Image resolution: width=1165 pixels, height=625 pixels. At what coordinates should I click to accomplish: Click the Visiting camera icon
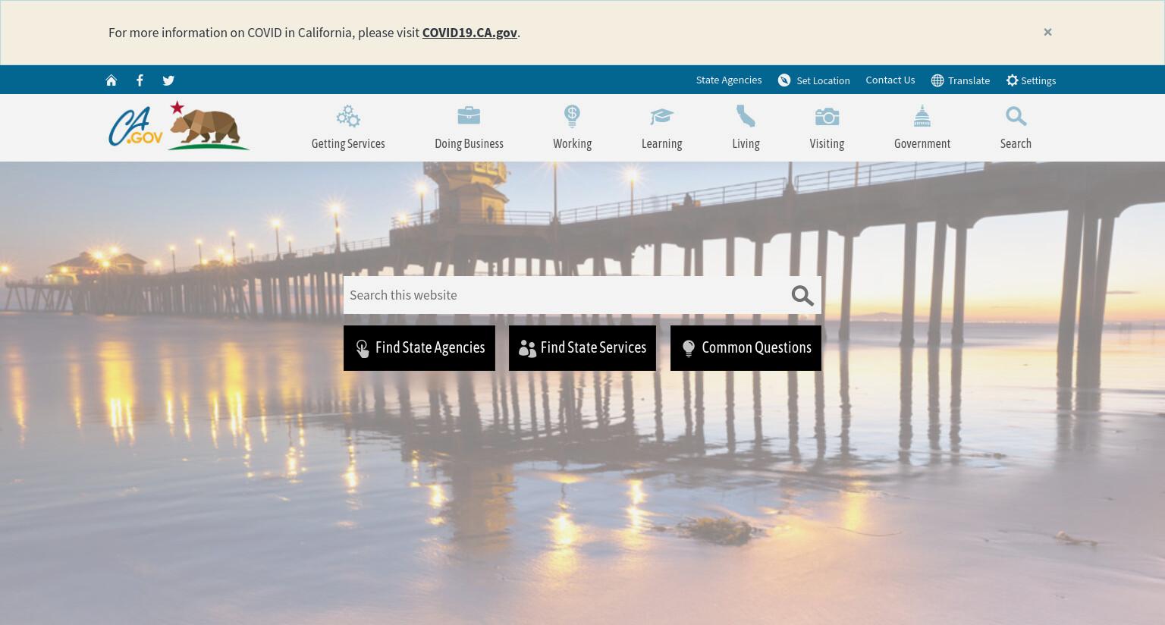tap(827, 116)
